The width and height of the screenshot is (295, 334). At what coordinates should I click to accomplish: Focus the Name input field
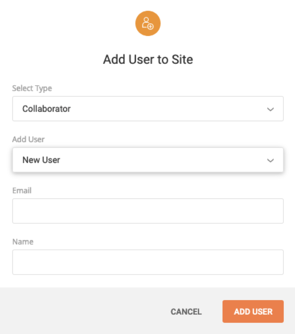[148, 262]
